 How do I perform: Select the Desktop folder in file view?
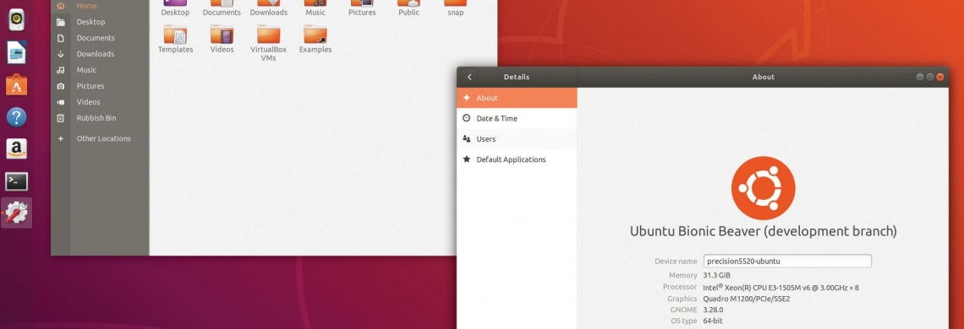click(x=175, y=8)
